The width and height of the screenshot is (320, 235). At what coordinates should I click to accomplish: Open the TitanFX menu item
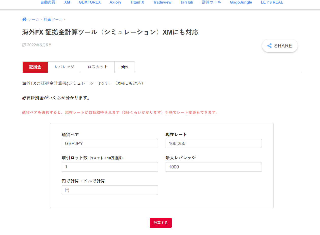[137, 2]
